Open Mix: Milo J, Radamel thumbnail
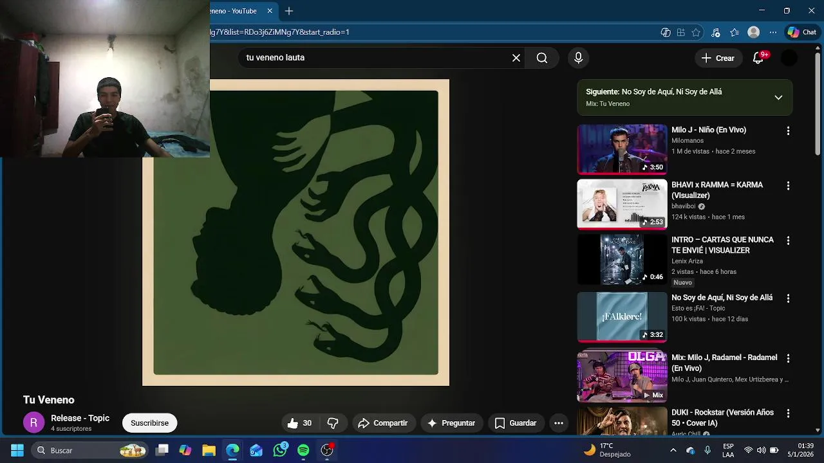The height and width of the screenshot is (463, 824). point(622,377)
